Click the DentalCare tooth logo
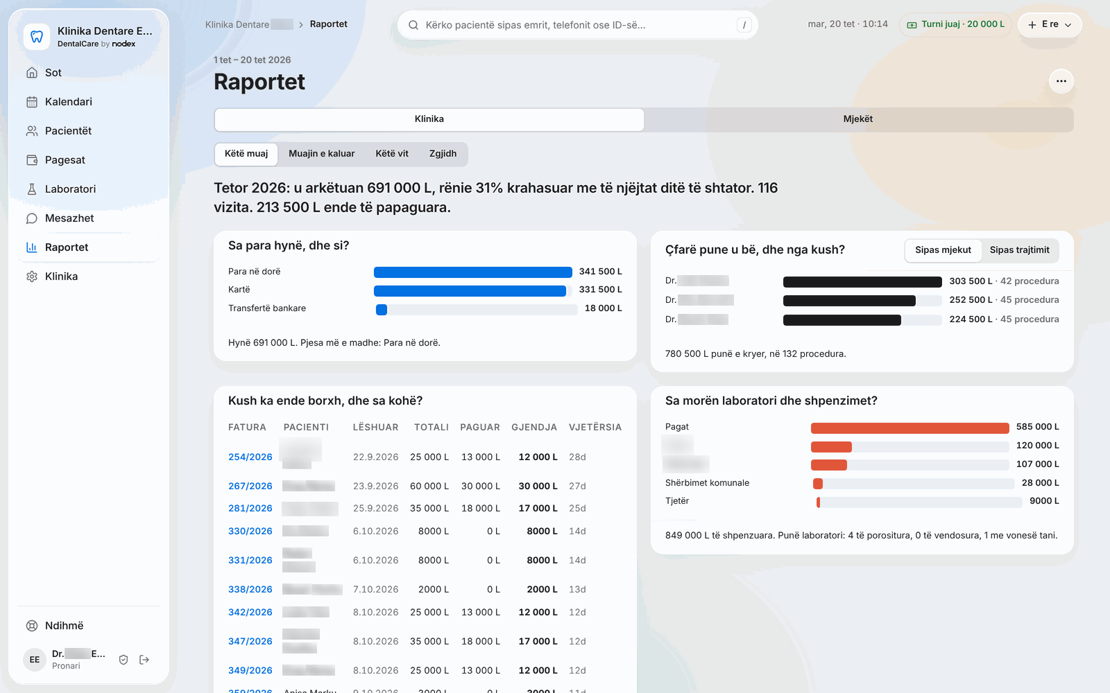Screen dimensions: 1110x693 [37, 37]
